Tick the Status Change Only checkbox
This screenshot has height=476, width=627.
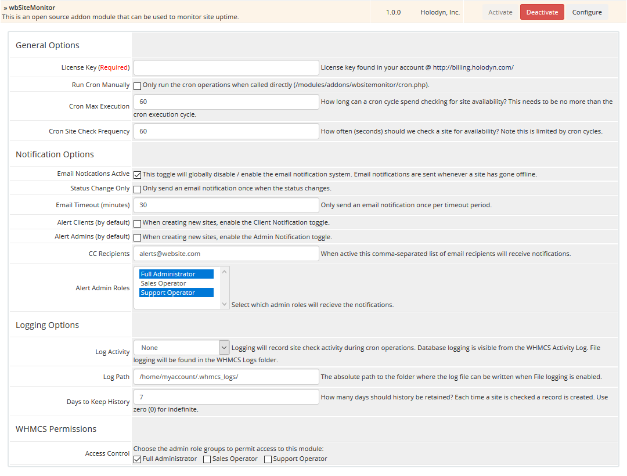tap(138, 189)
